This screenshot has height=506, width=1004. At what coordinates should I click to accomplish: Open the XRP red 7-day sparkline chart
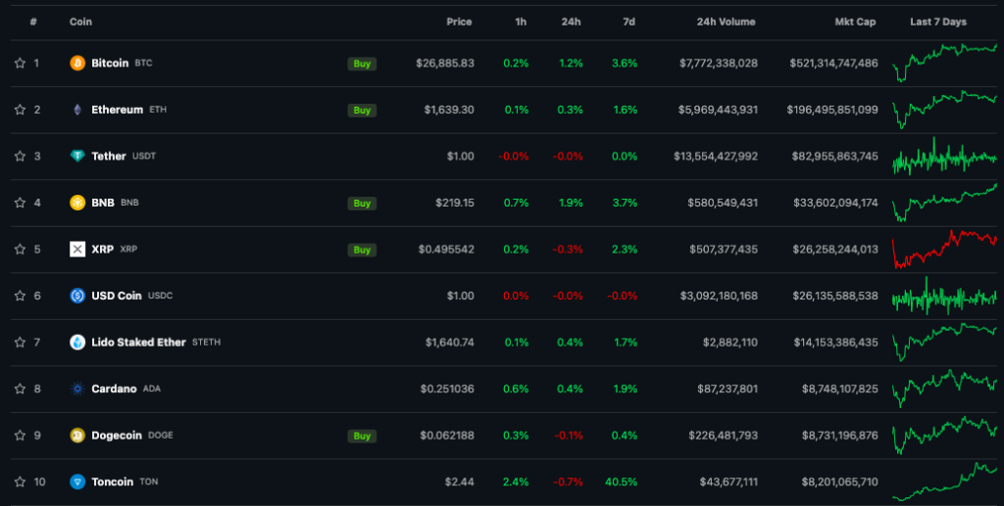[944, 250]
